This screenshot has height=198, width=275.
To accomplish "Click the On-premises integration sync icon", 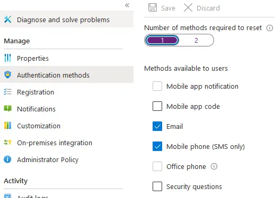I will [7, 142].
